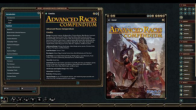This screenshot has height=110, width=196.
Task: Roll the d8 die
Action: pos(33,99)
